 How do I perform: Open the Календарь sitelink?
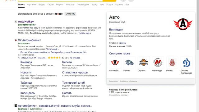28,93
